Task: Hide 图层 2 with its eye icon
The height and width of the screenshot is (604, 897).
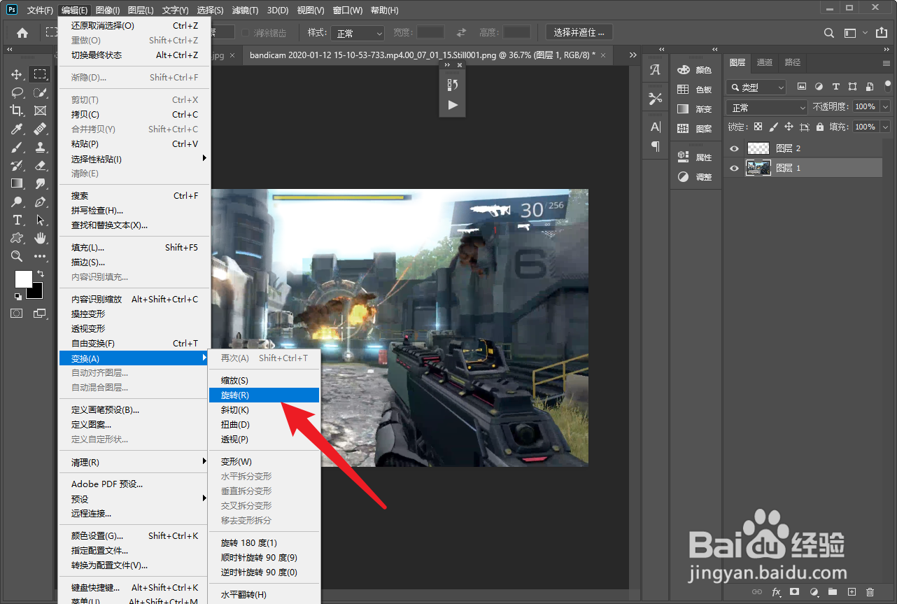Action: (x=734, y=148)
